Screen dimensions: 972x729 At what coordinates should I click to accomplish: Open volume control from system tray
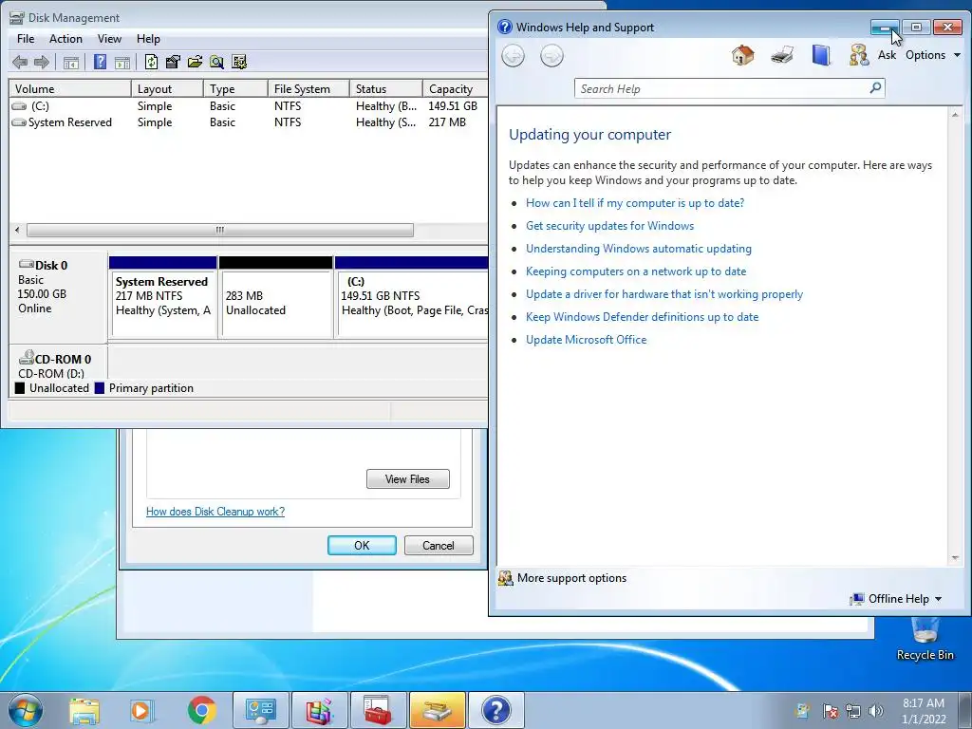click(876, 711)
